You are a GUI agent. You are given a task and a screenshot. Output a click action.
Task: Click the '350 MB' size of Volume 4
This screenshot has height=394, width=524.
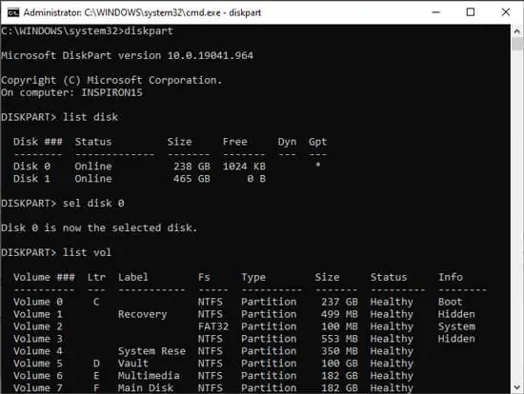point(339,351)
